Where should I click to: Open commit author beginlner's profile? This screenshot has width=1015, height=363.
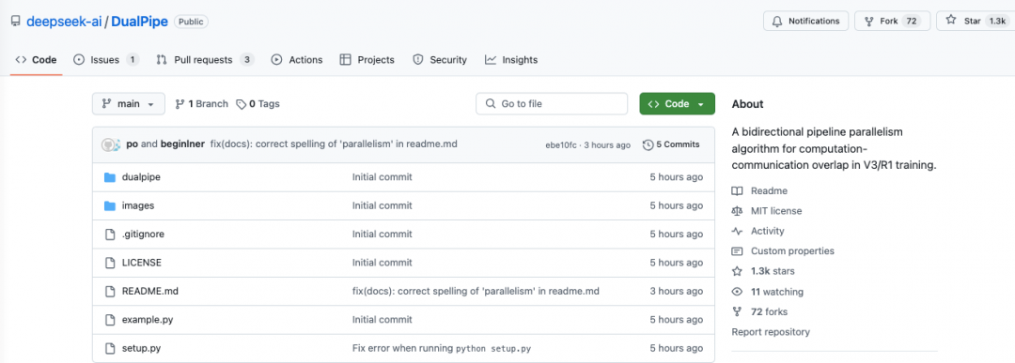tap(182, 144)
